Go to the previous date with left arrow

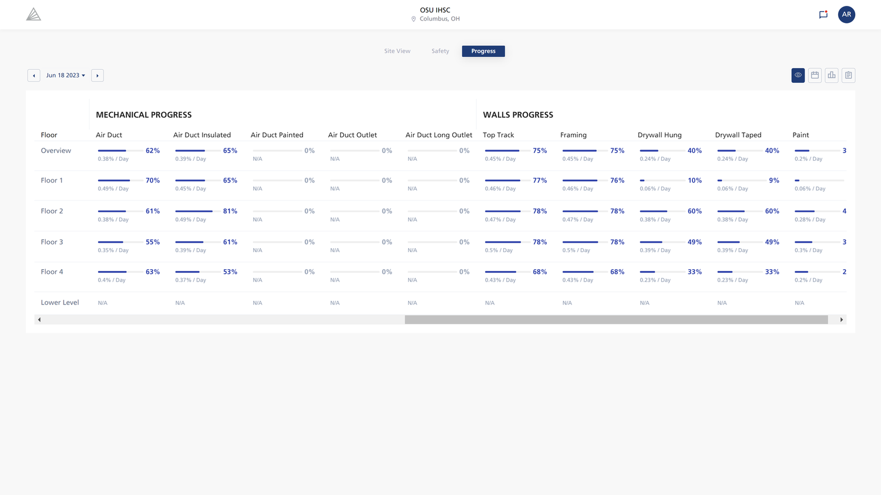click(33, 75)
